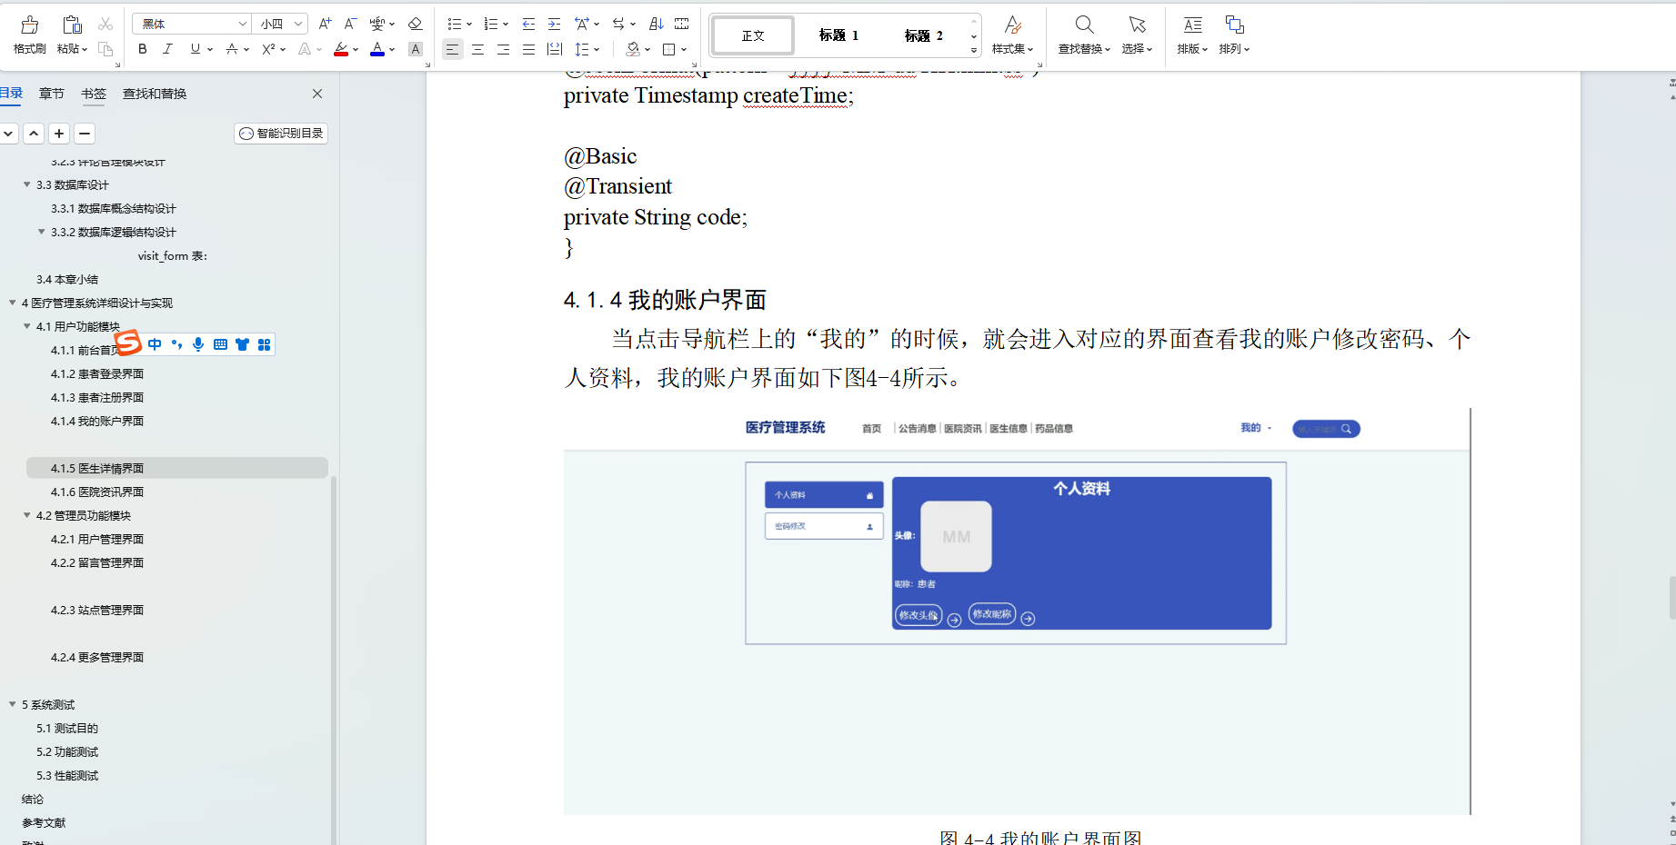Toggle bold formatting
1676x845 pixels.
142,49
